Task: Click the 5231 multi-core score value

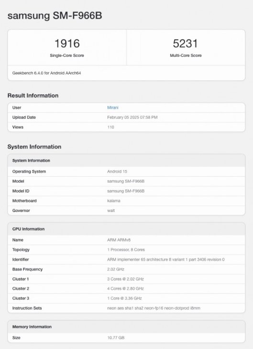Action: coord(185,43)
